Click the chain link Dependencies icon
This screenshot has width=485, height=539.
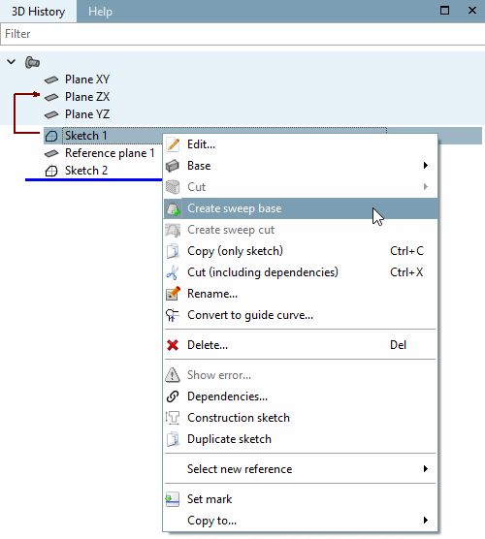(173, 396)
